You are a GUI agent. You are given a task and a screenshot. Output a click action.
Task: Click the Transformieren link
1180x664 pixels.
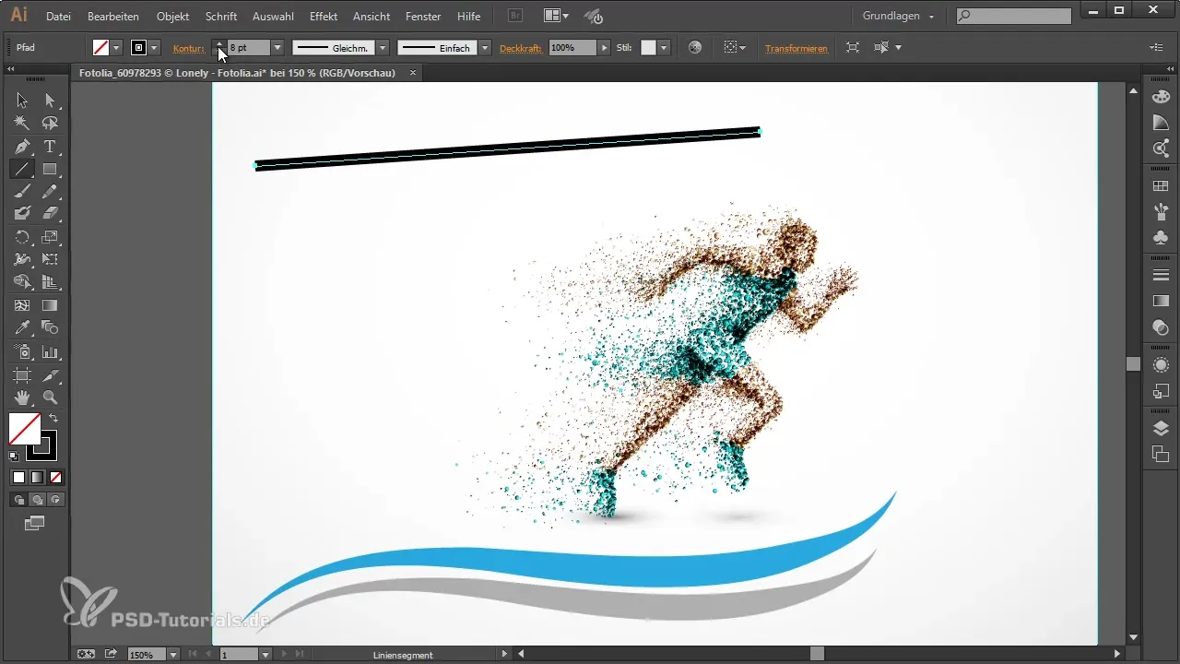796,48
